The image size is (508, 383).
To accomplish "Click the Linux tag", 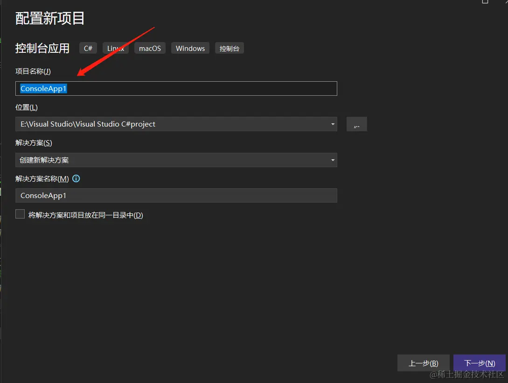I will coord(116,48).
